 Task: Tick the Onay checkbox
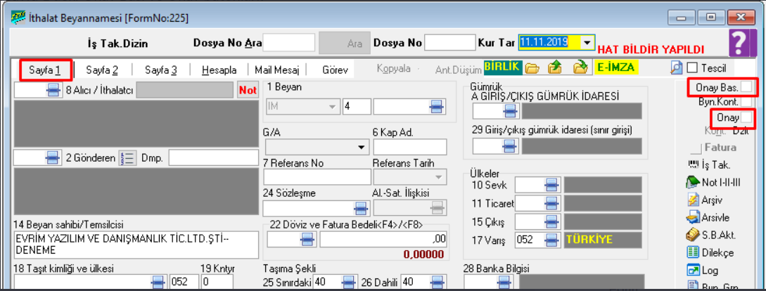747,117
